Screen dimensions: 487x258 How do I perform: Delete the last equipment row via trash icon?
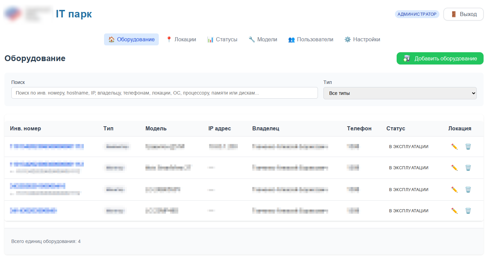468,211
